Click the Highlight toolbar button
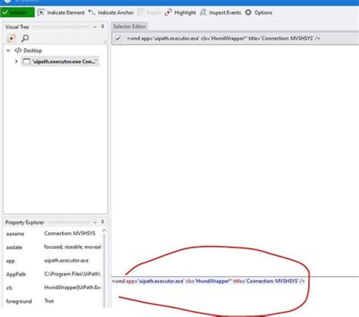Viewport: 359px width, 317px height. point(180,12)
